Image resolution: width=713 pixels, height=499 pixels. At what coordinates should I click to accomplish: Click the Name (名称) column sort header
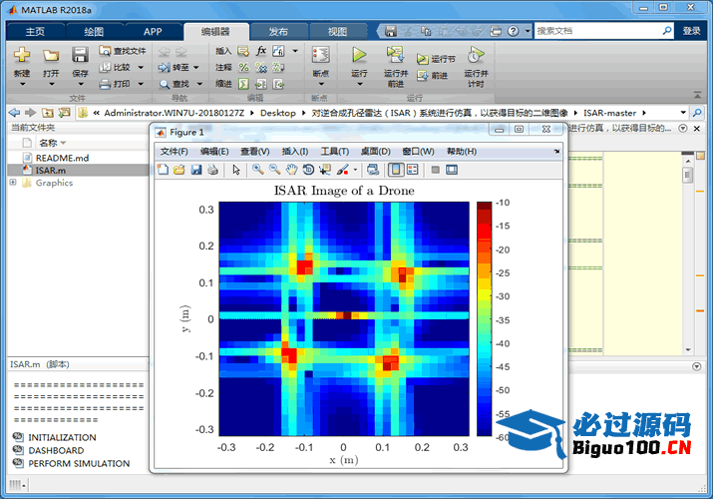[52, 143]
